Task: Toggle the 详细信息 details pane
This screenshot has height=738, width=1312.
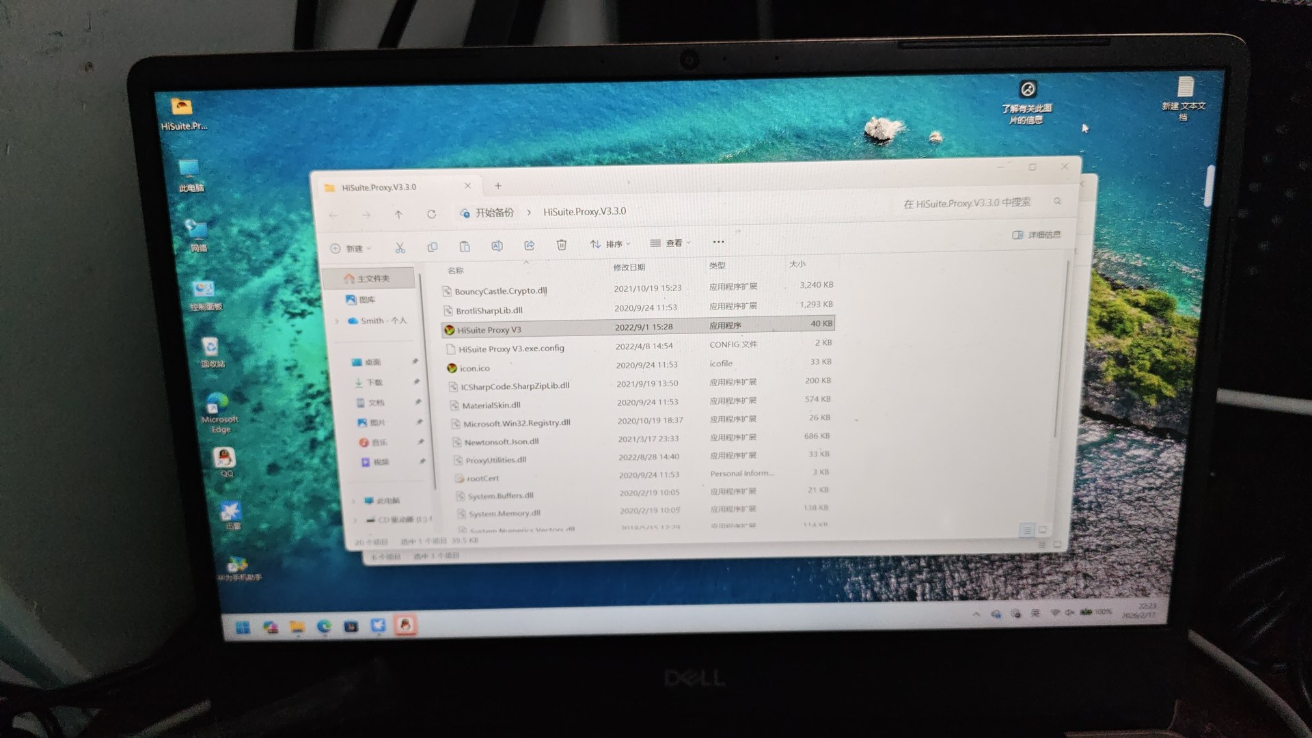Action: 1036,235
